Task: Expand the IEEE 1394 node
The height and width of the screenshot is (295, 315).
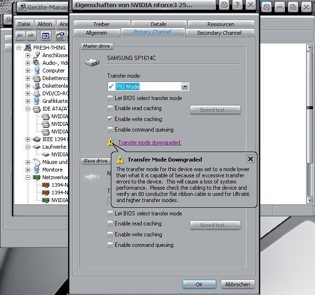Action: pos(28,139)
